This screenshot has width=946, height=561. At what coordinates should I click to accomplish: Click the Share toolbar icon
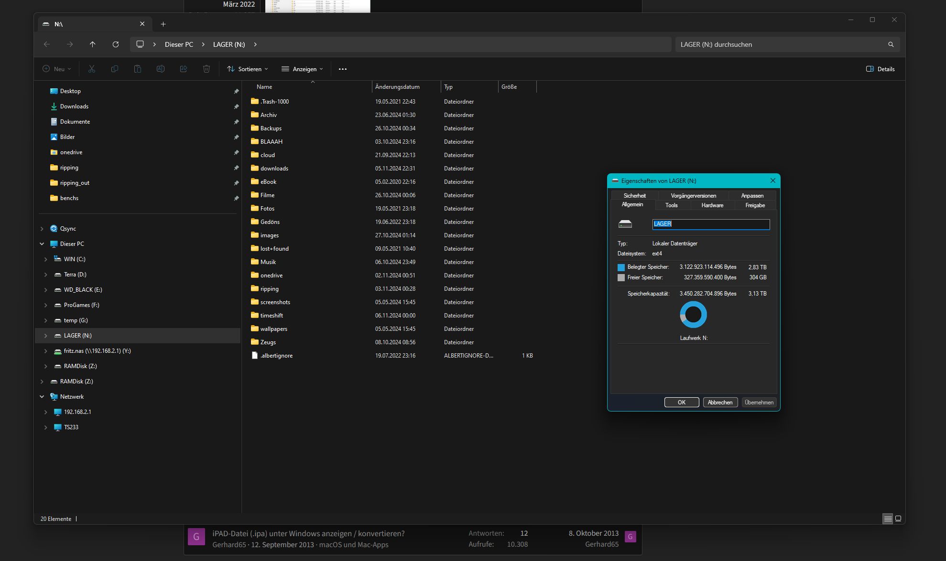click(x=184, y=69)
